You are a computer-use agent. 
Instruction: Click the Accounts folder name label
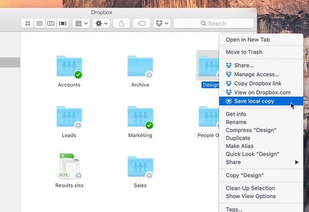69,85
